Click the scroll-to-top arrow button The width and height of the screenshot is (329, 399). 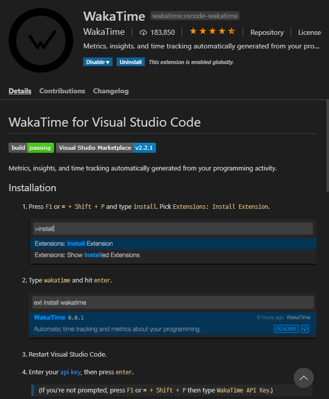pyautogui.click(x=304, y=378)
